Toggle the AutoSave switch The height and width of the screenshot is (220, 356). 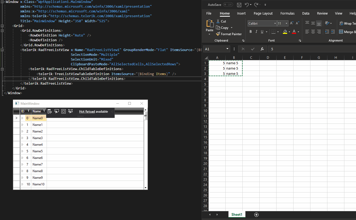click(228, 5)
